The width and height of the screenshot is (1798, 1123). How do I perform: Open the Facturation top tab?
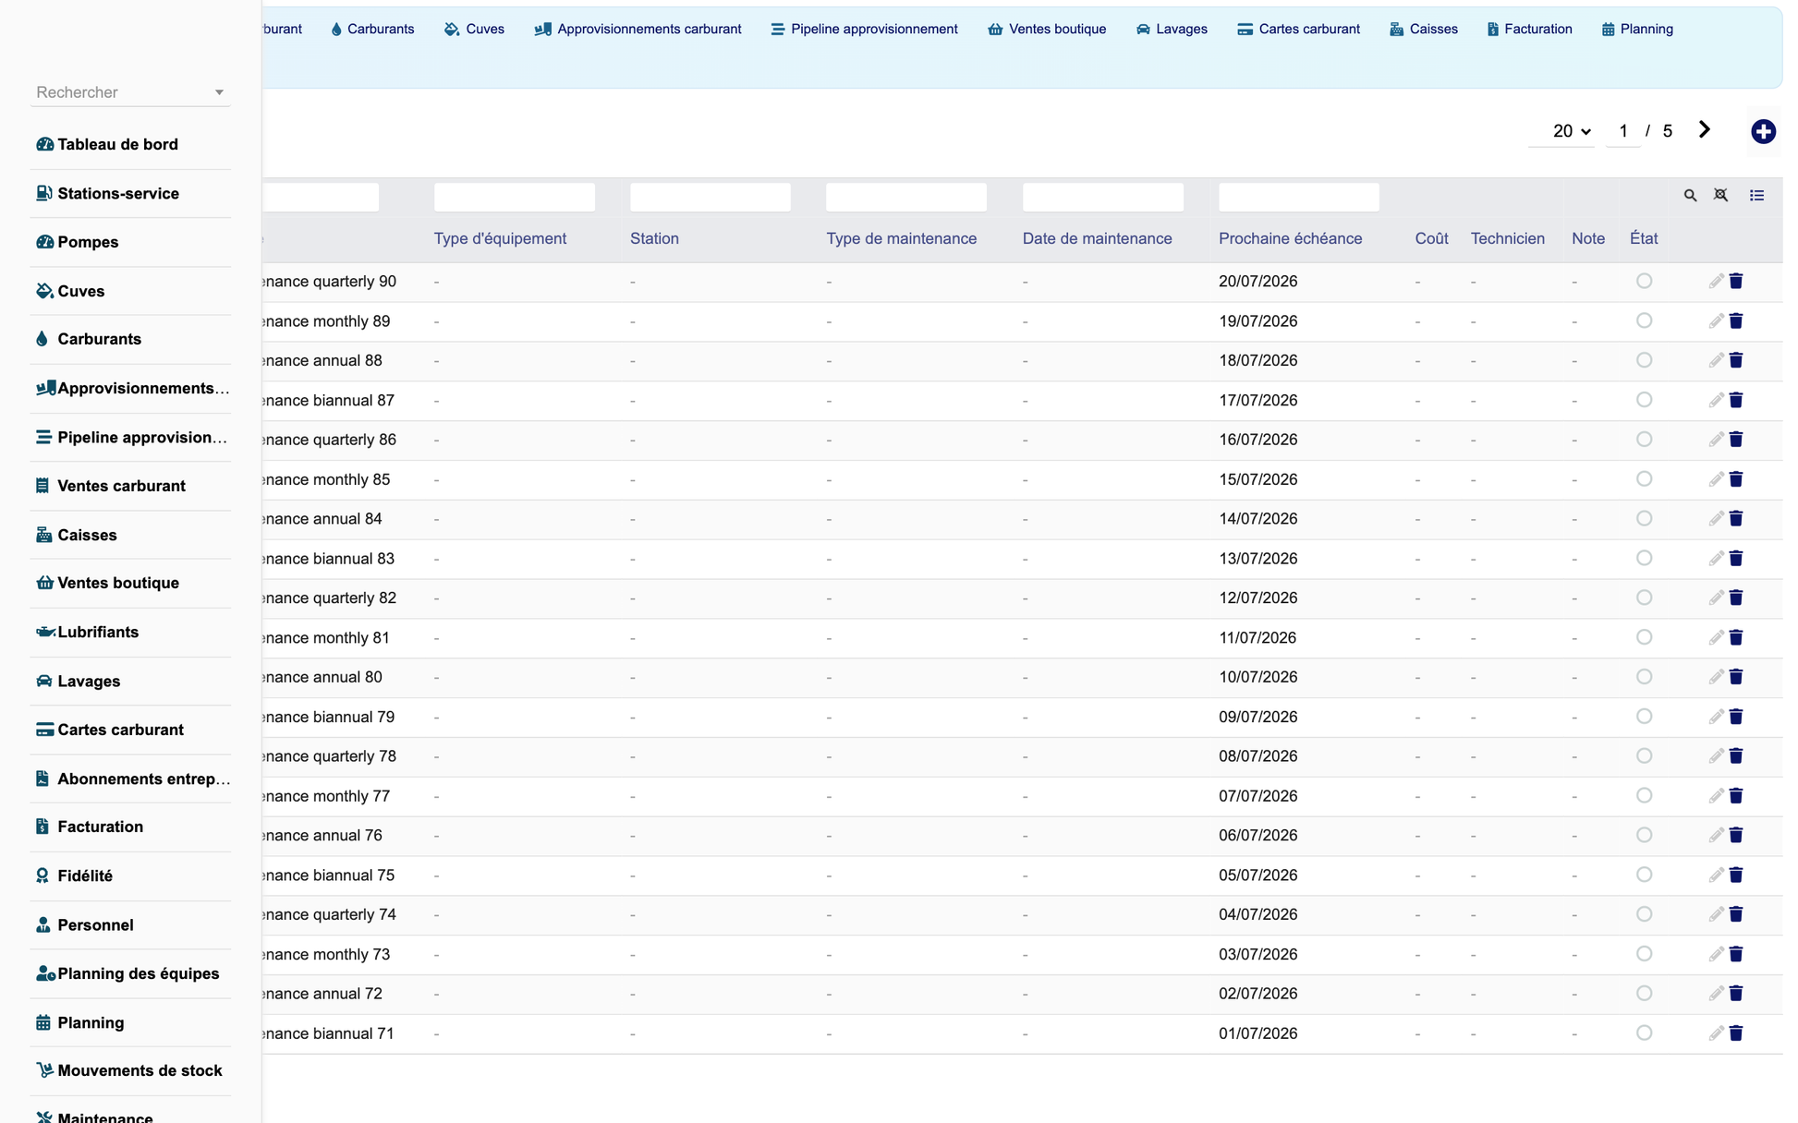[x=1530, y=29]
